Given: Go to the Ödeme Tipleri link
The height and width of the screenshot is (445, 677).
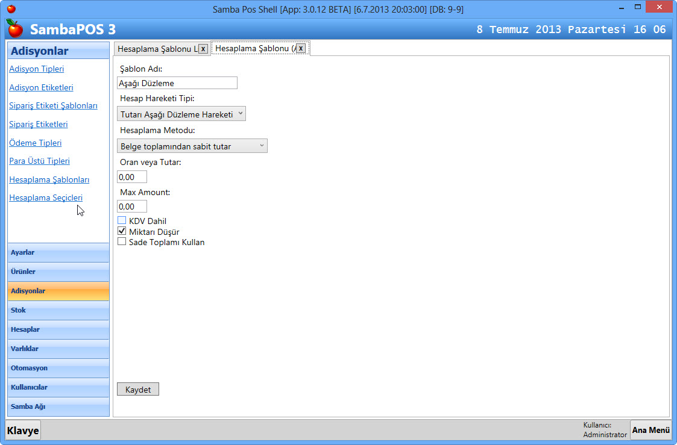Looking at the screenshot, I should pos(35,143).
